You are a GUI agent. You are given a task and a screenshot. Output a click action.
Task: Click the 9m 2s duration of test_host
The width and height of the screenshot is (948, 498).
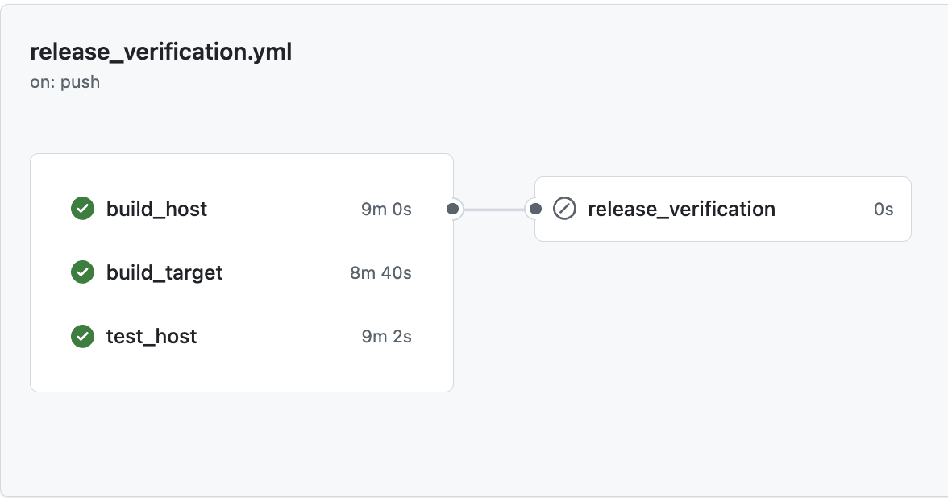tap(385, 336)
